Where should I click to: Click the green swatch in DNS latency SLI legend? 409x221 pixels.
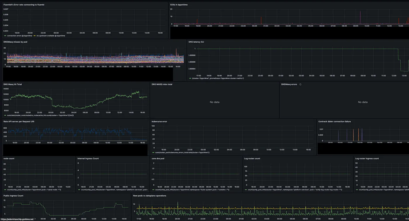click(190, 78)
